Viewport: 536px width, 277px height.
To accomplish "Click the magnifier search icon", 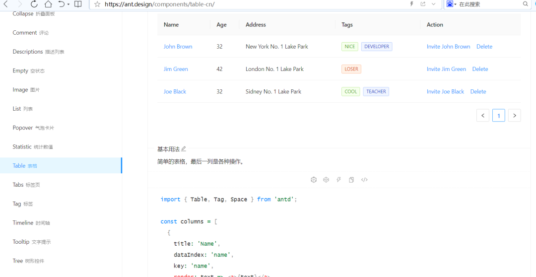I will pos(526,4).
